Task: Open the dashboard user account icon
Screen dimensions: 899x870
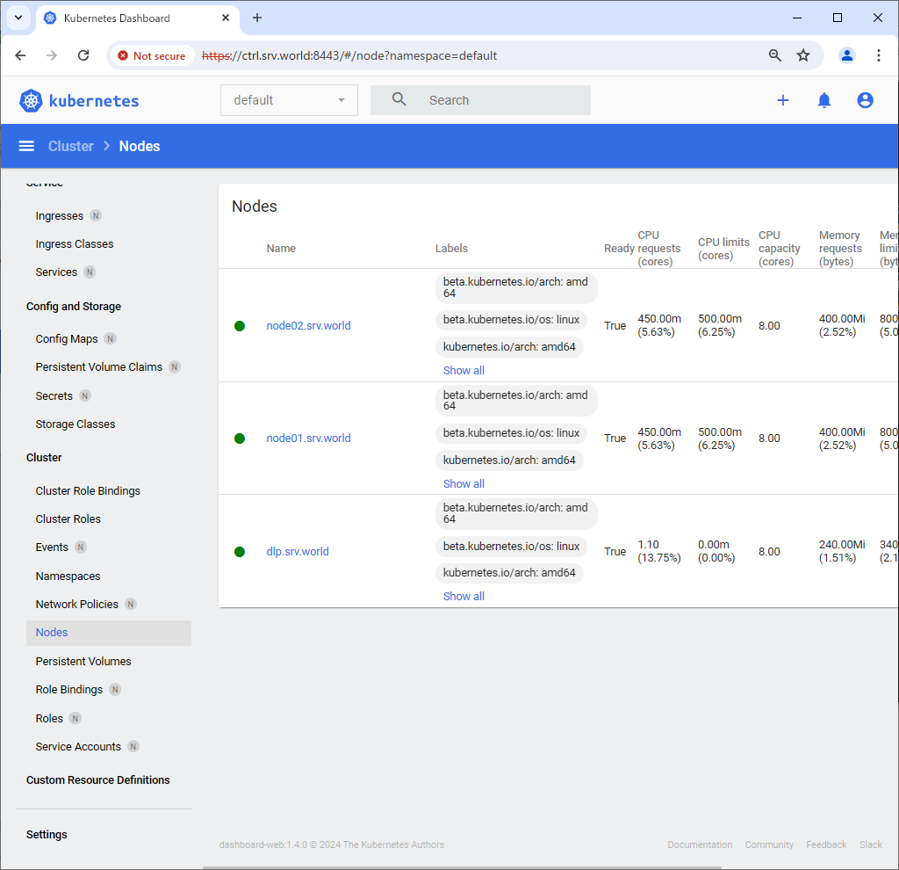Action: click(x=865, y=100)
